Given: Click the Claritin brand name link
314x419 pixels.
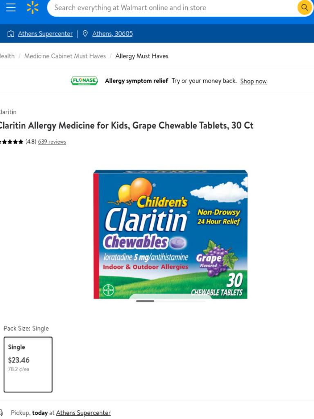Looking at the screenshot, I should 8,112.
